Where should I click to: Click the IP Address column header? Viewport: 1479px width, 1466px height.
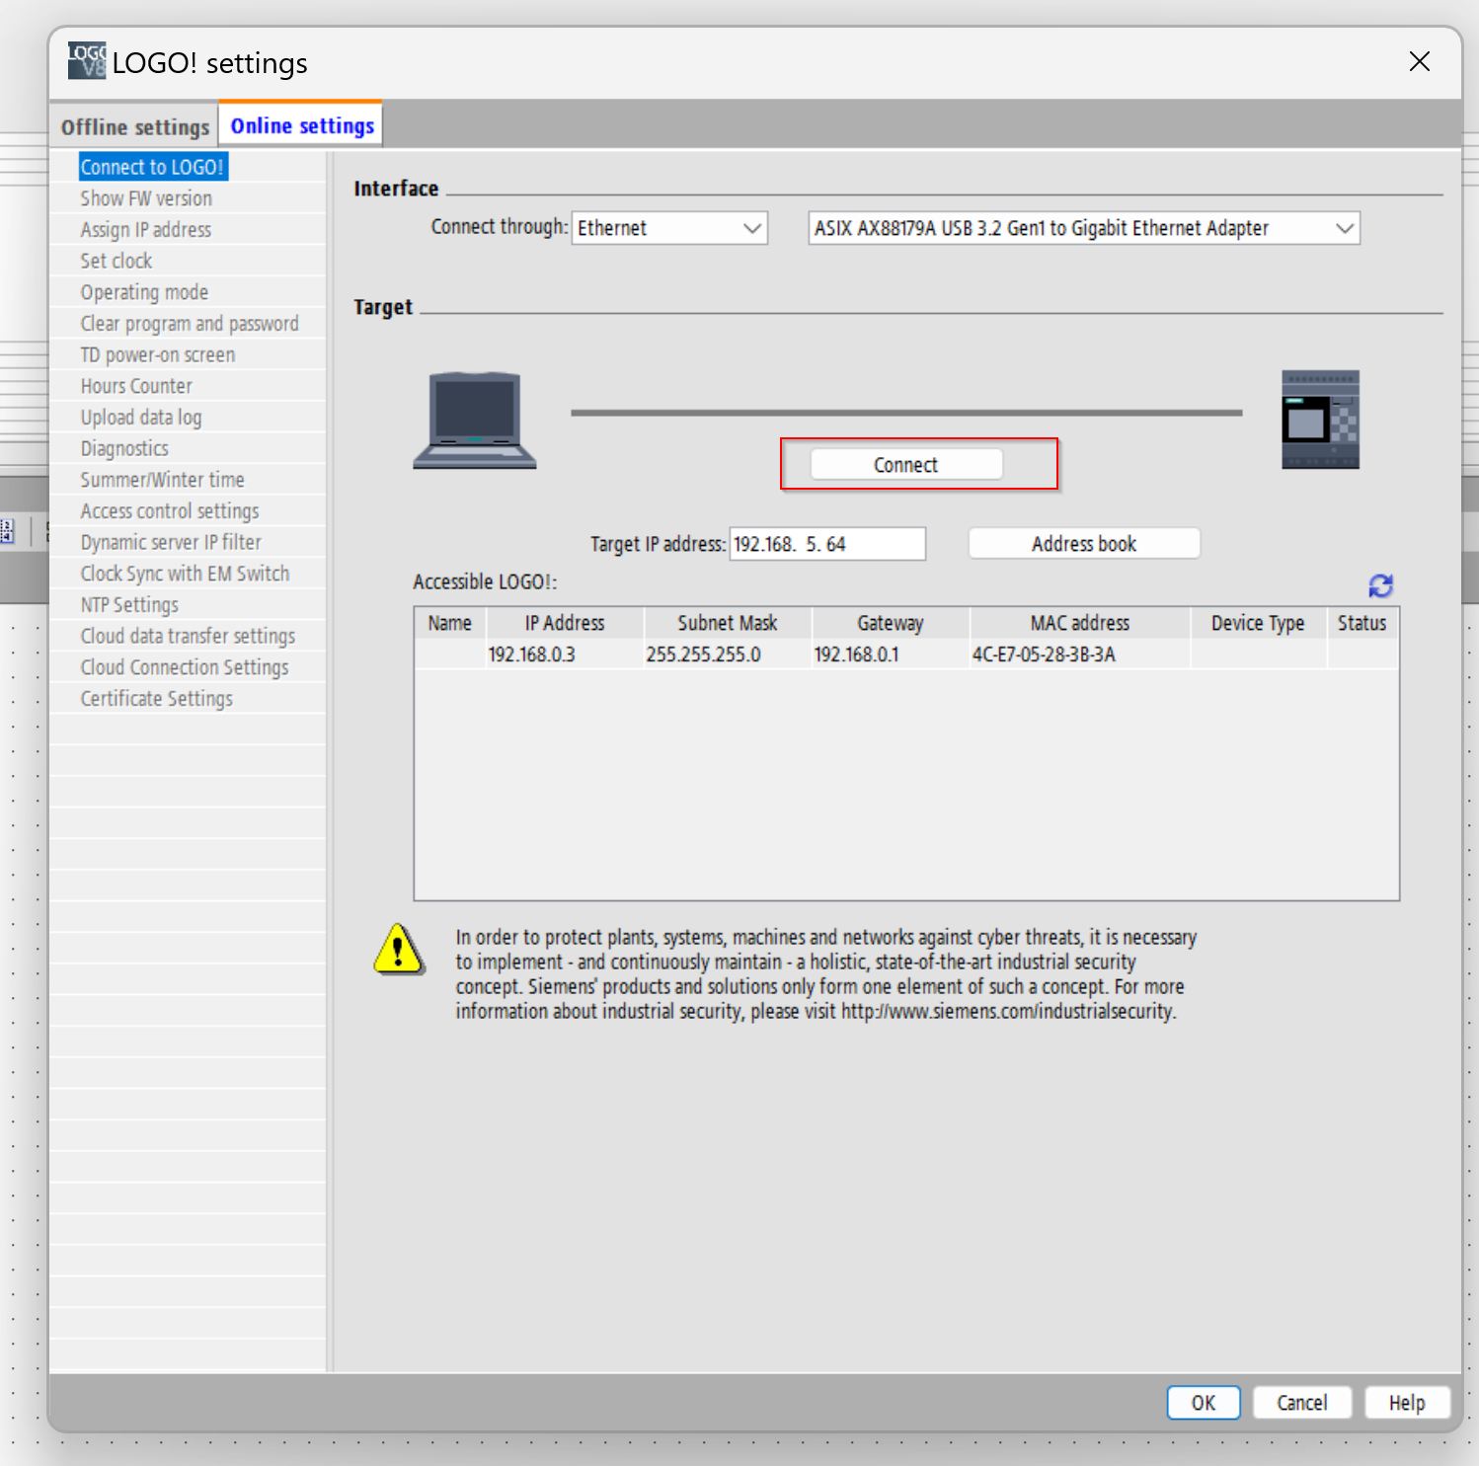point(565,623)
